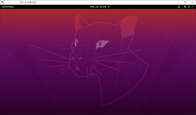196x115 pixels.
Task: Click the wired network status icon
Action: pos(179,7)
